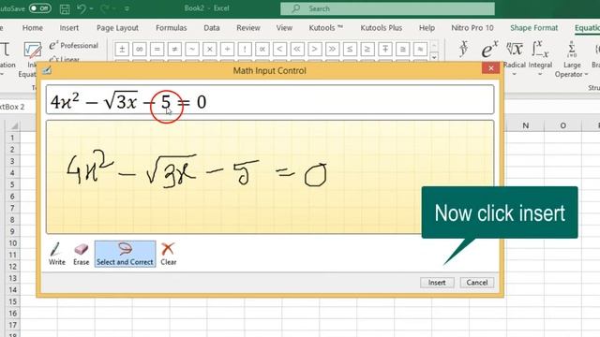Insert the factorial exclamation symbol
Screen dimensions: 600x337
245,49
